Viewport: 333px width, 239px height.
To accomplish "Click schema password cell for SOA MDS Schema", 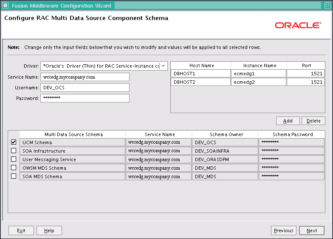I will 291,176.
